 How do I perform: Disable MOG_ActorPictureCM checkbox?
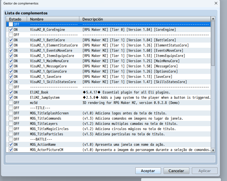(11, 150)
